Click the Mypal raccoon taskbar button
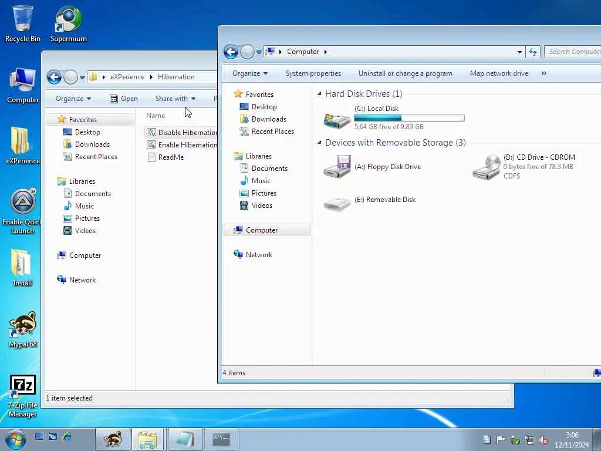This screenshot has width=601, height=451. (x=113, y=439)
